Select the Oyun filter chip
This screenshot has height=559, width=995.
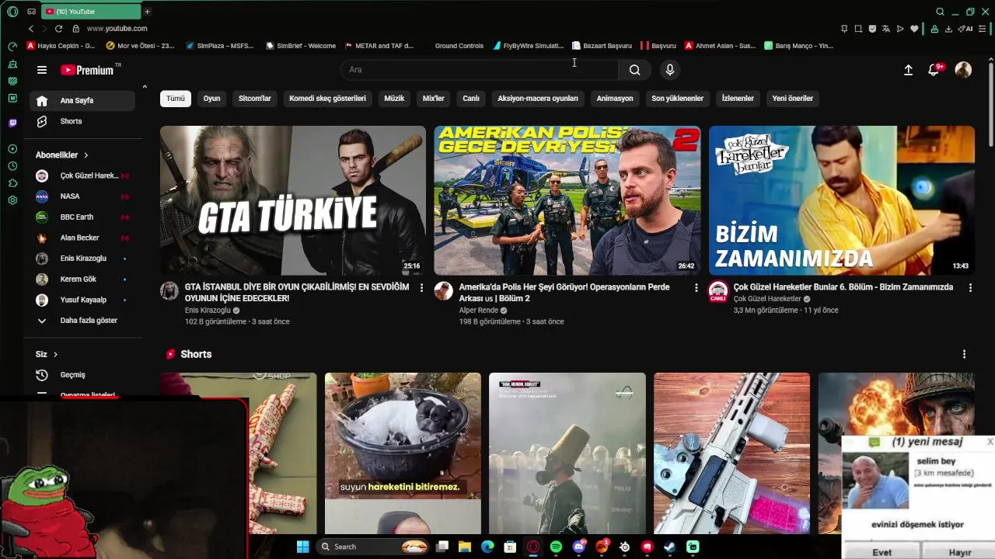[211, 99]
